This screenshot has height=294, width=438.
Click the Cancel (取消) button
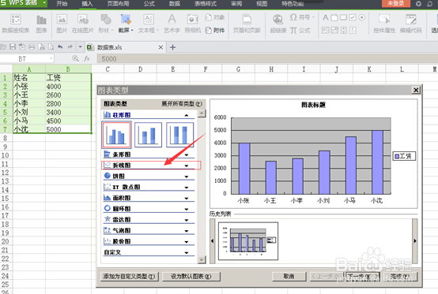[289, 277]
